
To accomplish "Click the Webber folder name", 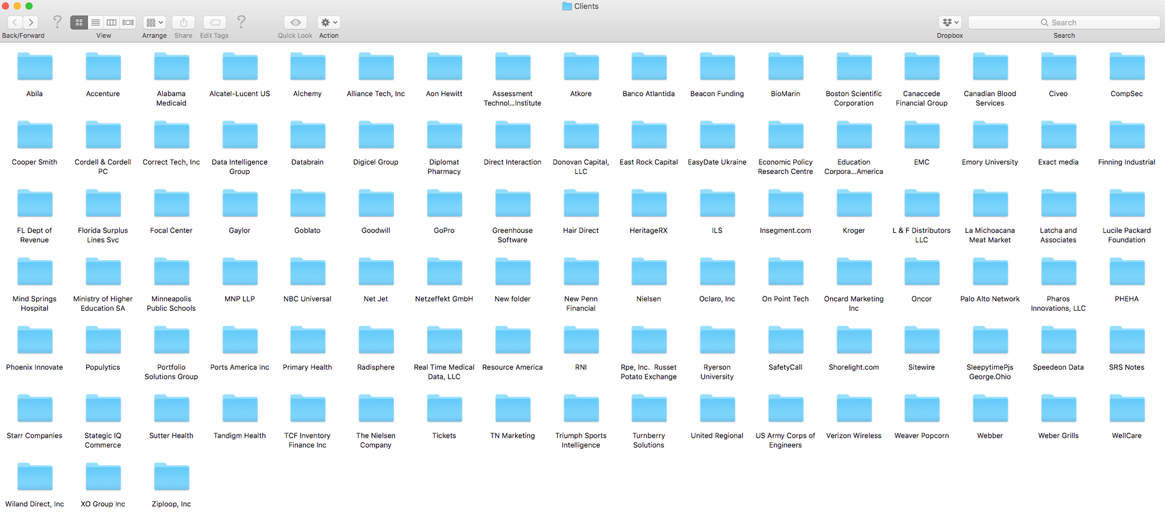I will [990, 436].
